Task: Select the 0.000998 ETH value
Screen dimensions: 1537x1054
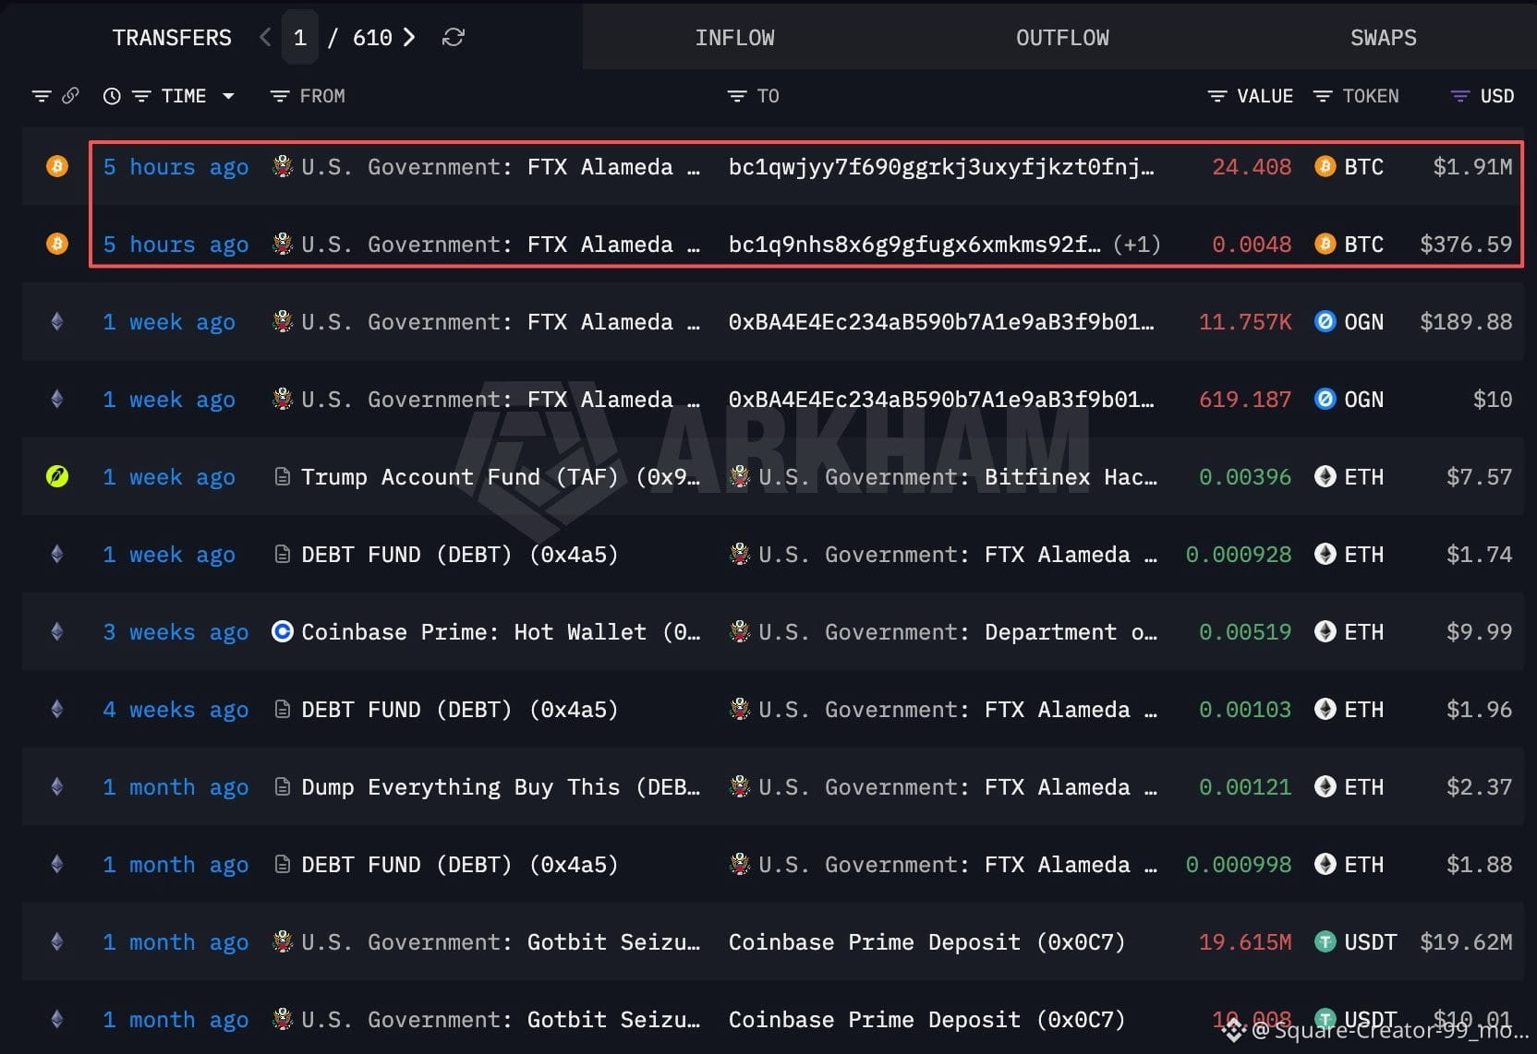Action: [1238, 865]
